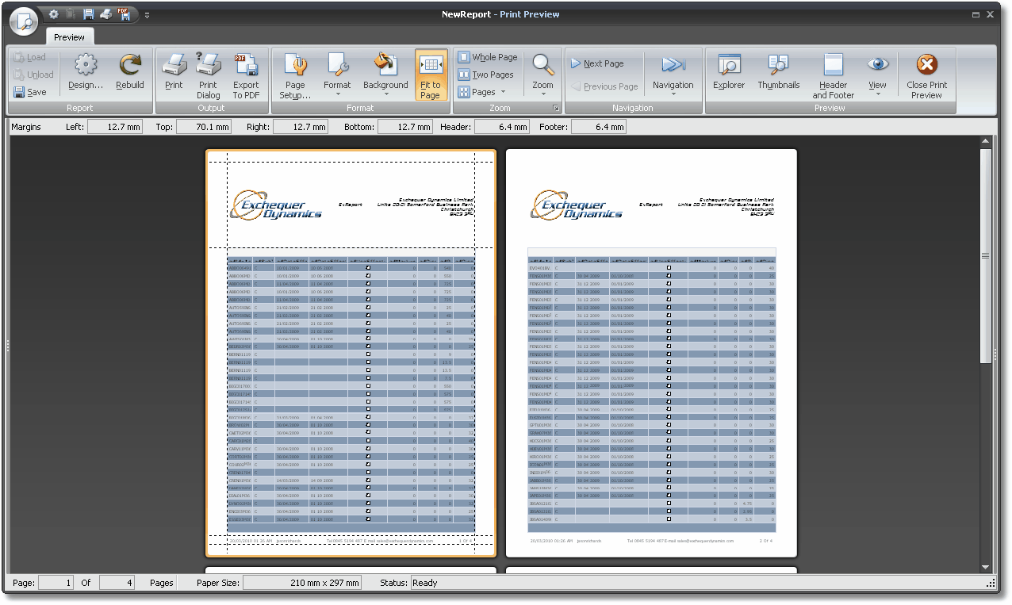
Task: Open the application orb menu button
Action: (x=25, y=21)
